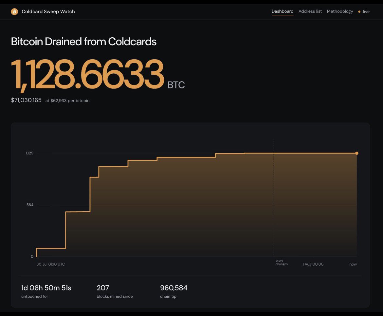Click the 564 y-axis label

pyautogui.click(x=30, y=205)
